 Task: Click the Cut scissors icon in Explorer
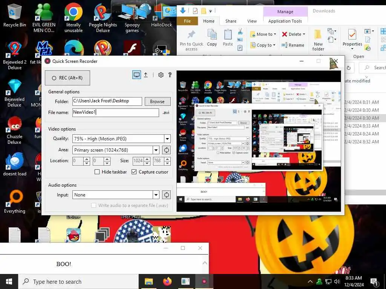(240, 31)
